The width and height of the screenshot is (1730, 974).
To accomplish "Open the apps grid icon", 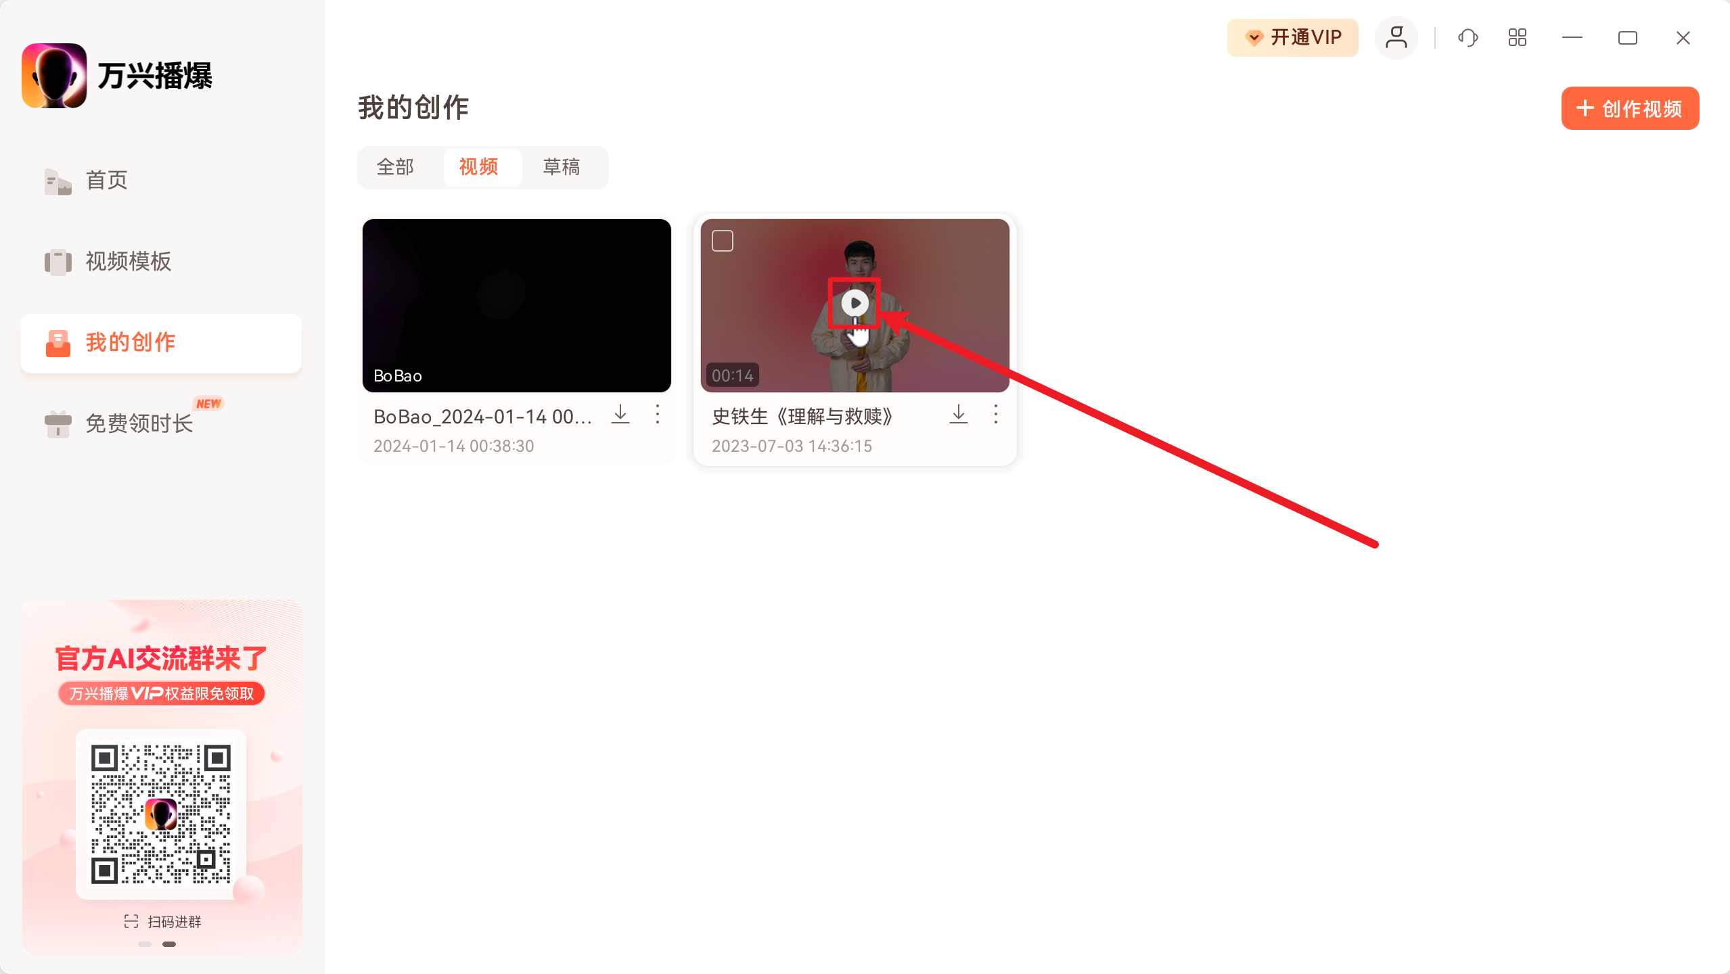I will click(x=1518, y=38).
